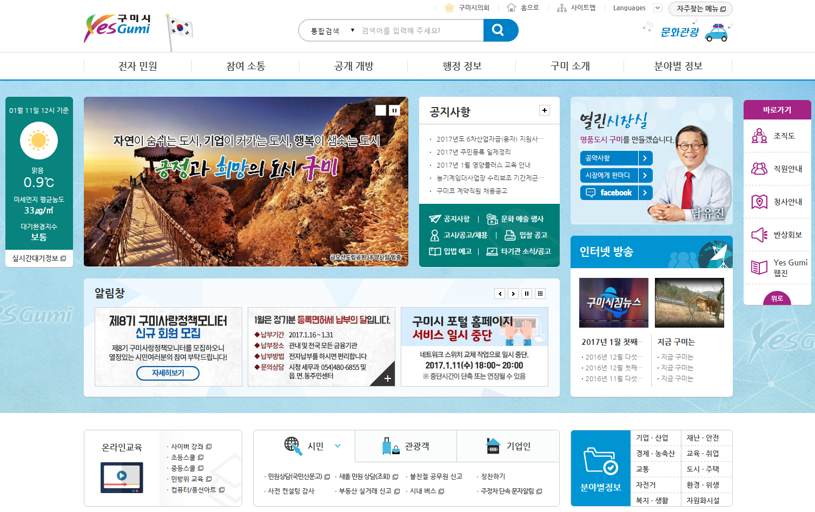
Task: Click the 자세히보기 button
Action: pyautogui.click(x=168, y=373)
